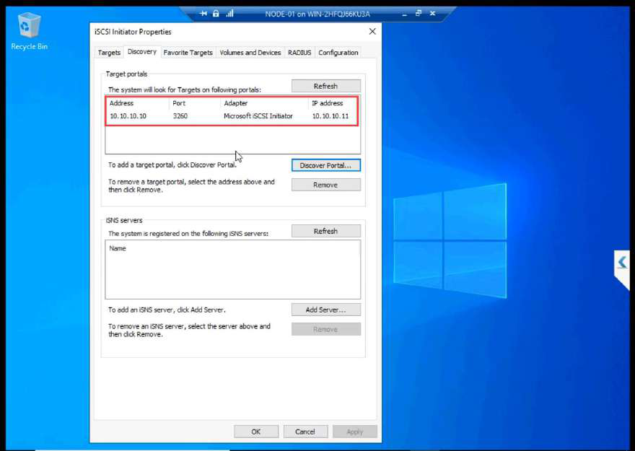
Task: Click the Add Server button
Action: [x=326, y=310]
